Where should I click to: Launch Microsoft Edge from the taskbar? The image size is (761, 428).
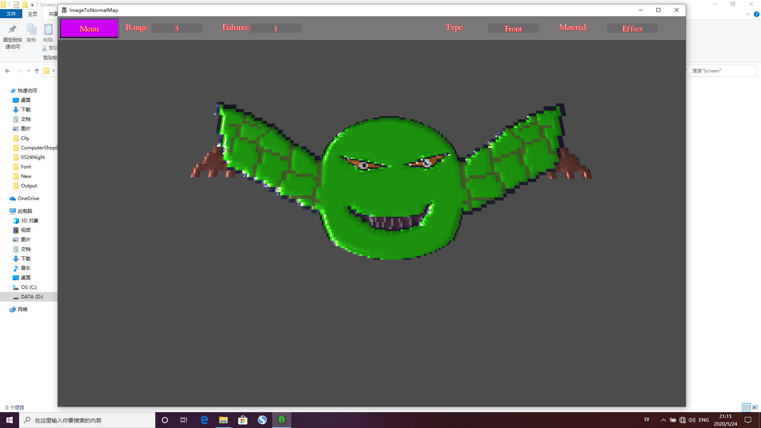point(204,420)
